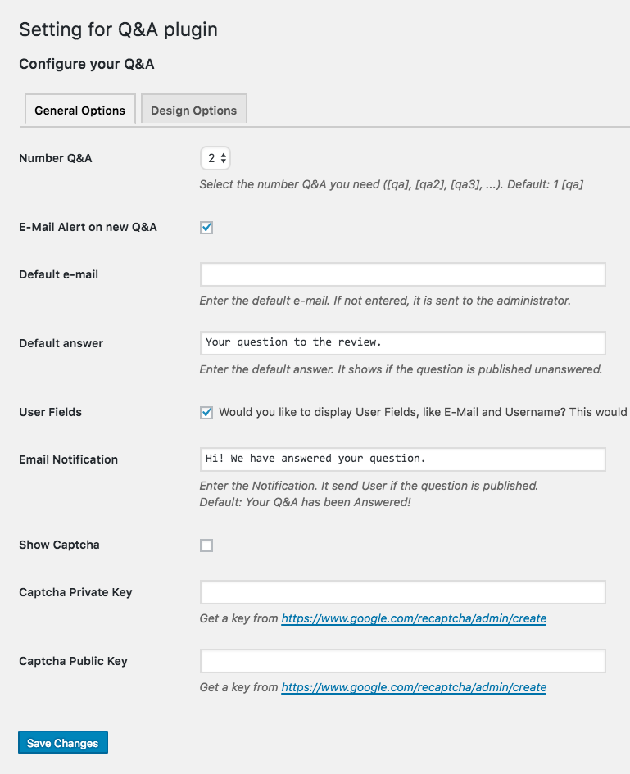This screenshot has height=774, width=630.
Task: Focus the Captcha Private Key field
Action: click(x=403, y=592)
